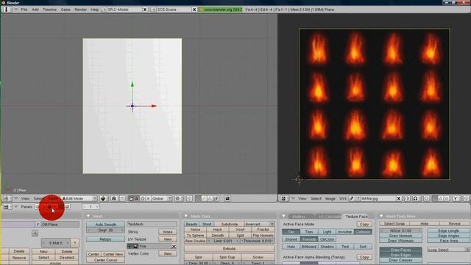Toggle the Retopo button

[x=105, y=239]
